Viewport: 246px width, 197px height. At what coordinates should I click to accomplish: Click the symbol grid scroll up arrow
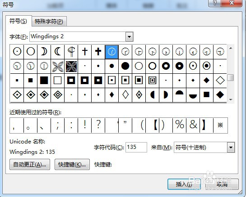click(231, 48)
